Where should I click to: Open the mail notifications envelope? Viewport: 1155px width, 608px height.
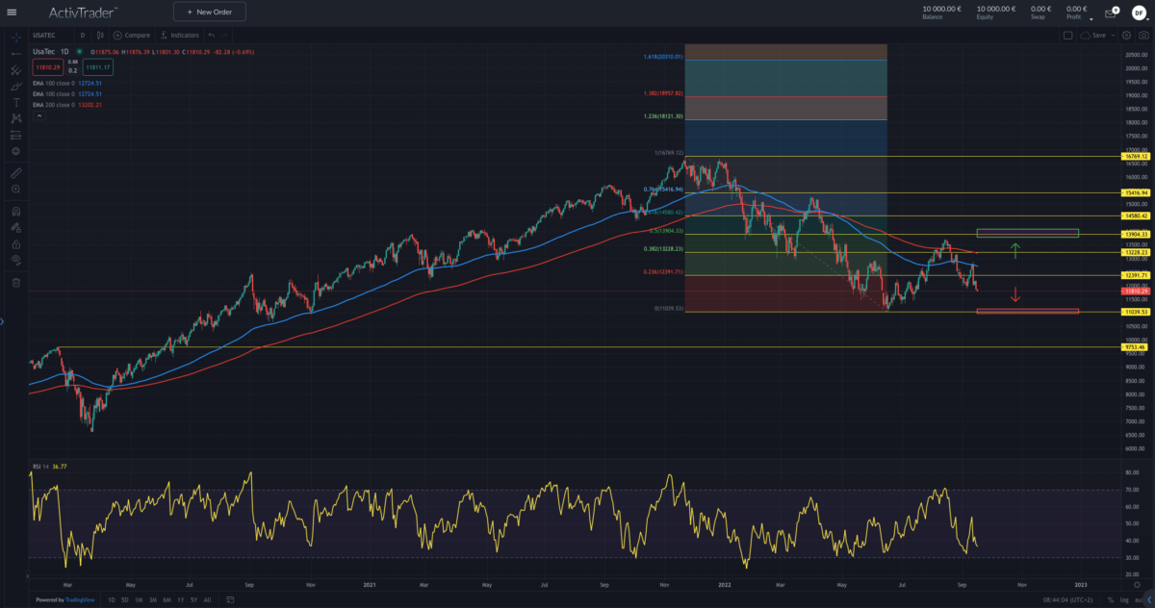(x=1110, y=13)
